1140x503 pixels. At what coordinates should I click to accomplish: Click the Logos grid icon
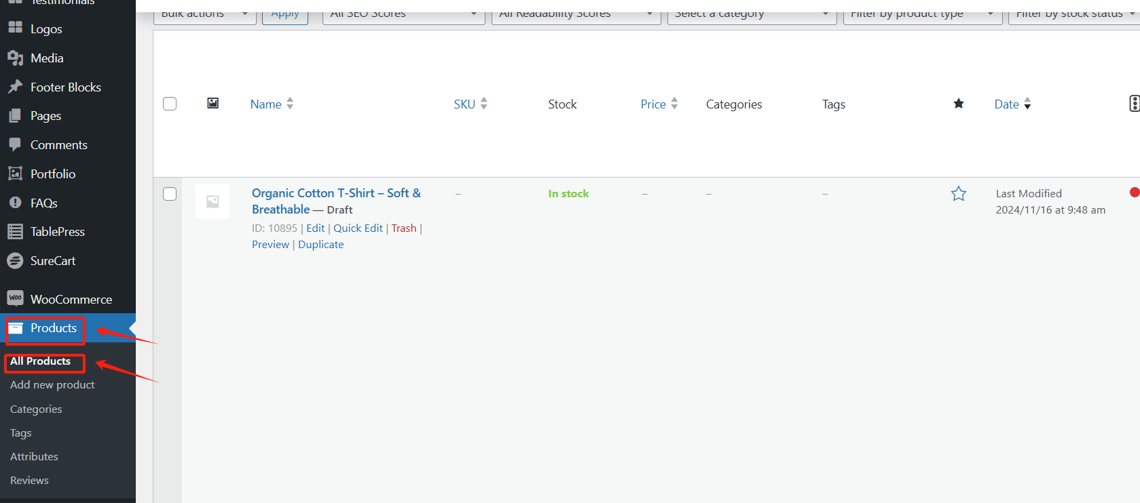click(15, 27)
